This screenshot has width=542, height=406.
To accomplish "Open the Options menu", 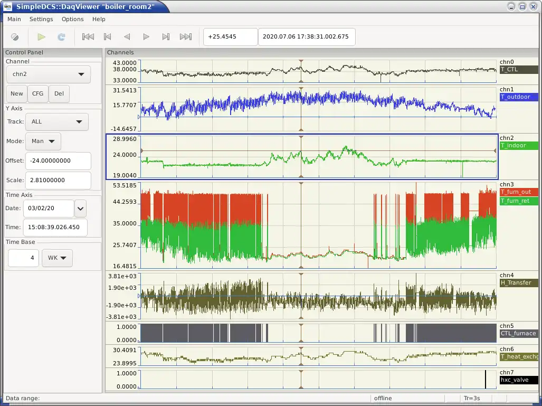I will (72, 19).
